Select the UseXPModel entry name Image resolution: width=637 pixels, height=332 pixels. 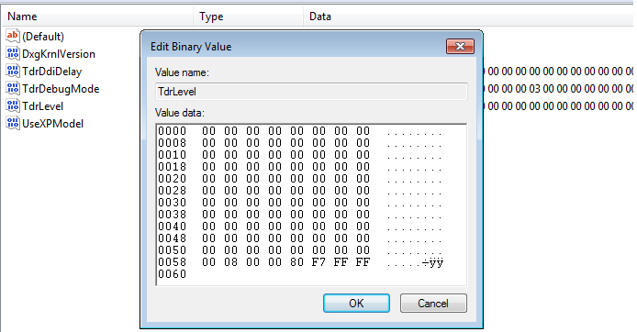click(53, 124)
